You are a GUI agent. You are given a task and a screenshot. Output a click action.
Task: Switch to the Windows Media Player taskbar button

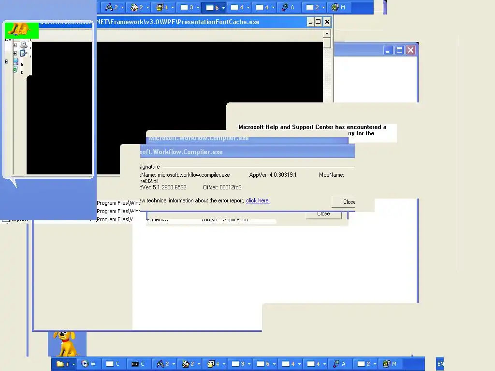pos(88,364)
